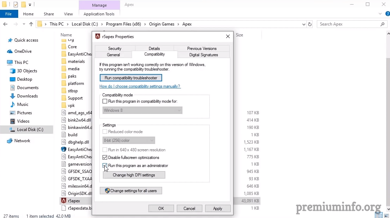The width and height of the screenshot is (390, 218).
Task: Open Music note icon in sidebar
Action: pyautogui.click(x=13, y=104)
